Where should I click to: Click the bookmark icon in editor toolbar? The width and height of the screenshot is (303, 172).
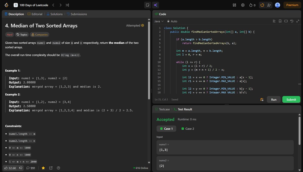[280, 21]
